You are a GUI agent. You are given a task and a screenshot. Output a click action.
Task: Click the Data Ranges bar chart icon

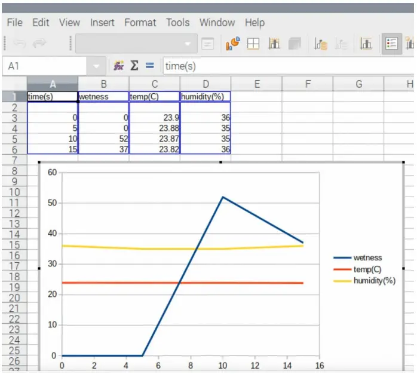pyautogui.click(x=274, y=44)
